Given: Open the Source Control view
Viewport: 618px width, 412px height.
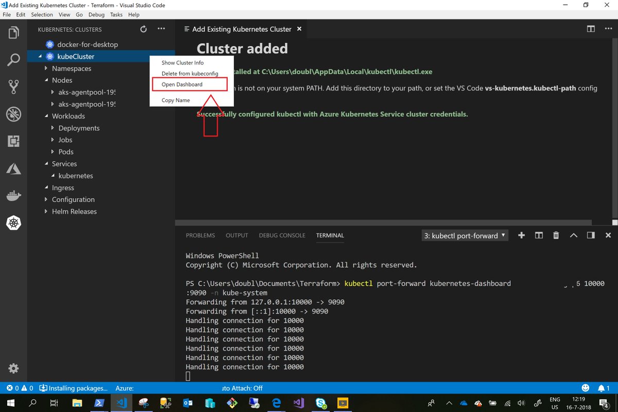Looking at the screenshot, I should 13,87.
